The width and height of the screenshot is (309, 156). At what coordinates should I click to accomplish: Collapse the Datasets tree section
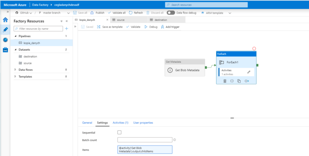(16, 49)
